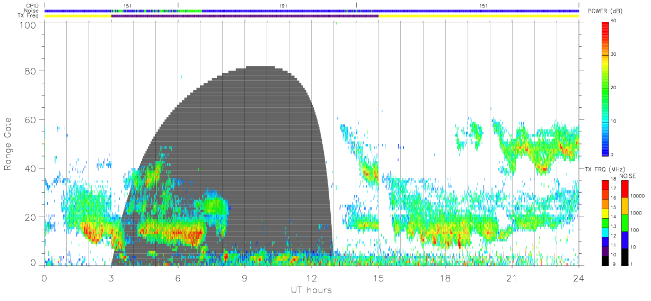Click the '40' label atop POWER scale
This screenshot has width=651, height=301.
coord(614,21)
